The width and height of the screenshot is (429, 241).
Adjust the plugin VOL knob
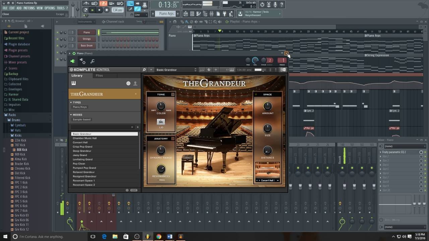tap(255, 60)
